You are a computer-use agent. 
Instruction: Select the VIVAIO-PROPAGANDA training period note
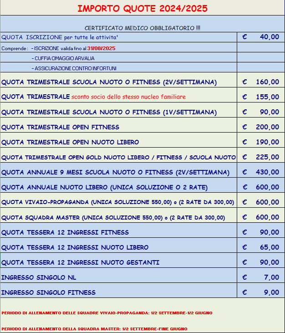pyautogui.click(x=107, y=313)
